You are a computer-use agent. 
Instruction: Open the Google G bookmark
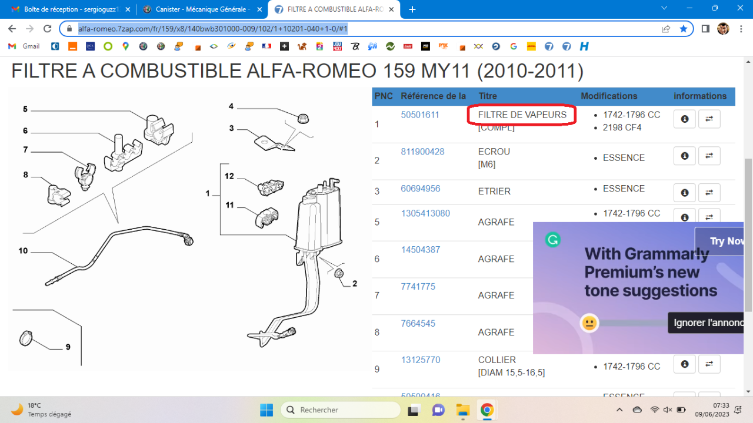tap(514, 46)
